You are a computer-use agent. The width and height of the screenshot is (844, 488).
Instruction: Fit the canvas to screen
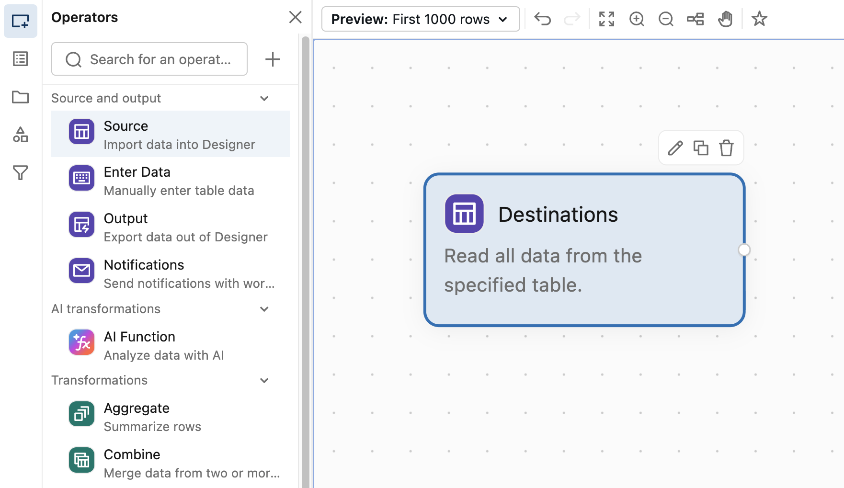point(607,19)
